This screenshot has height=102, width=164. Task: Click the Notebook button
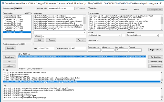coord(9,66)
